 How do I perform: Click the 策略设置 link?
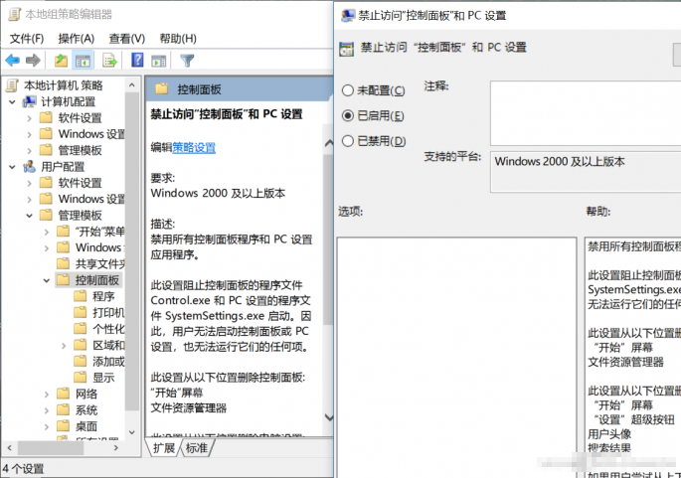click(x=193, y=147)
